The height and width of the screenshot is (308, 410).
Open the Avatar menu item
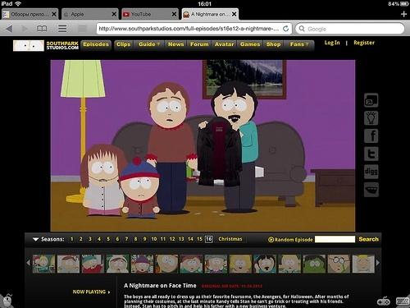click(224, 44)
